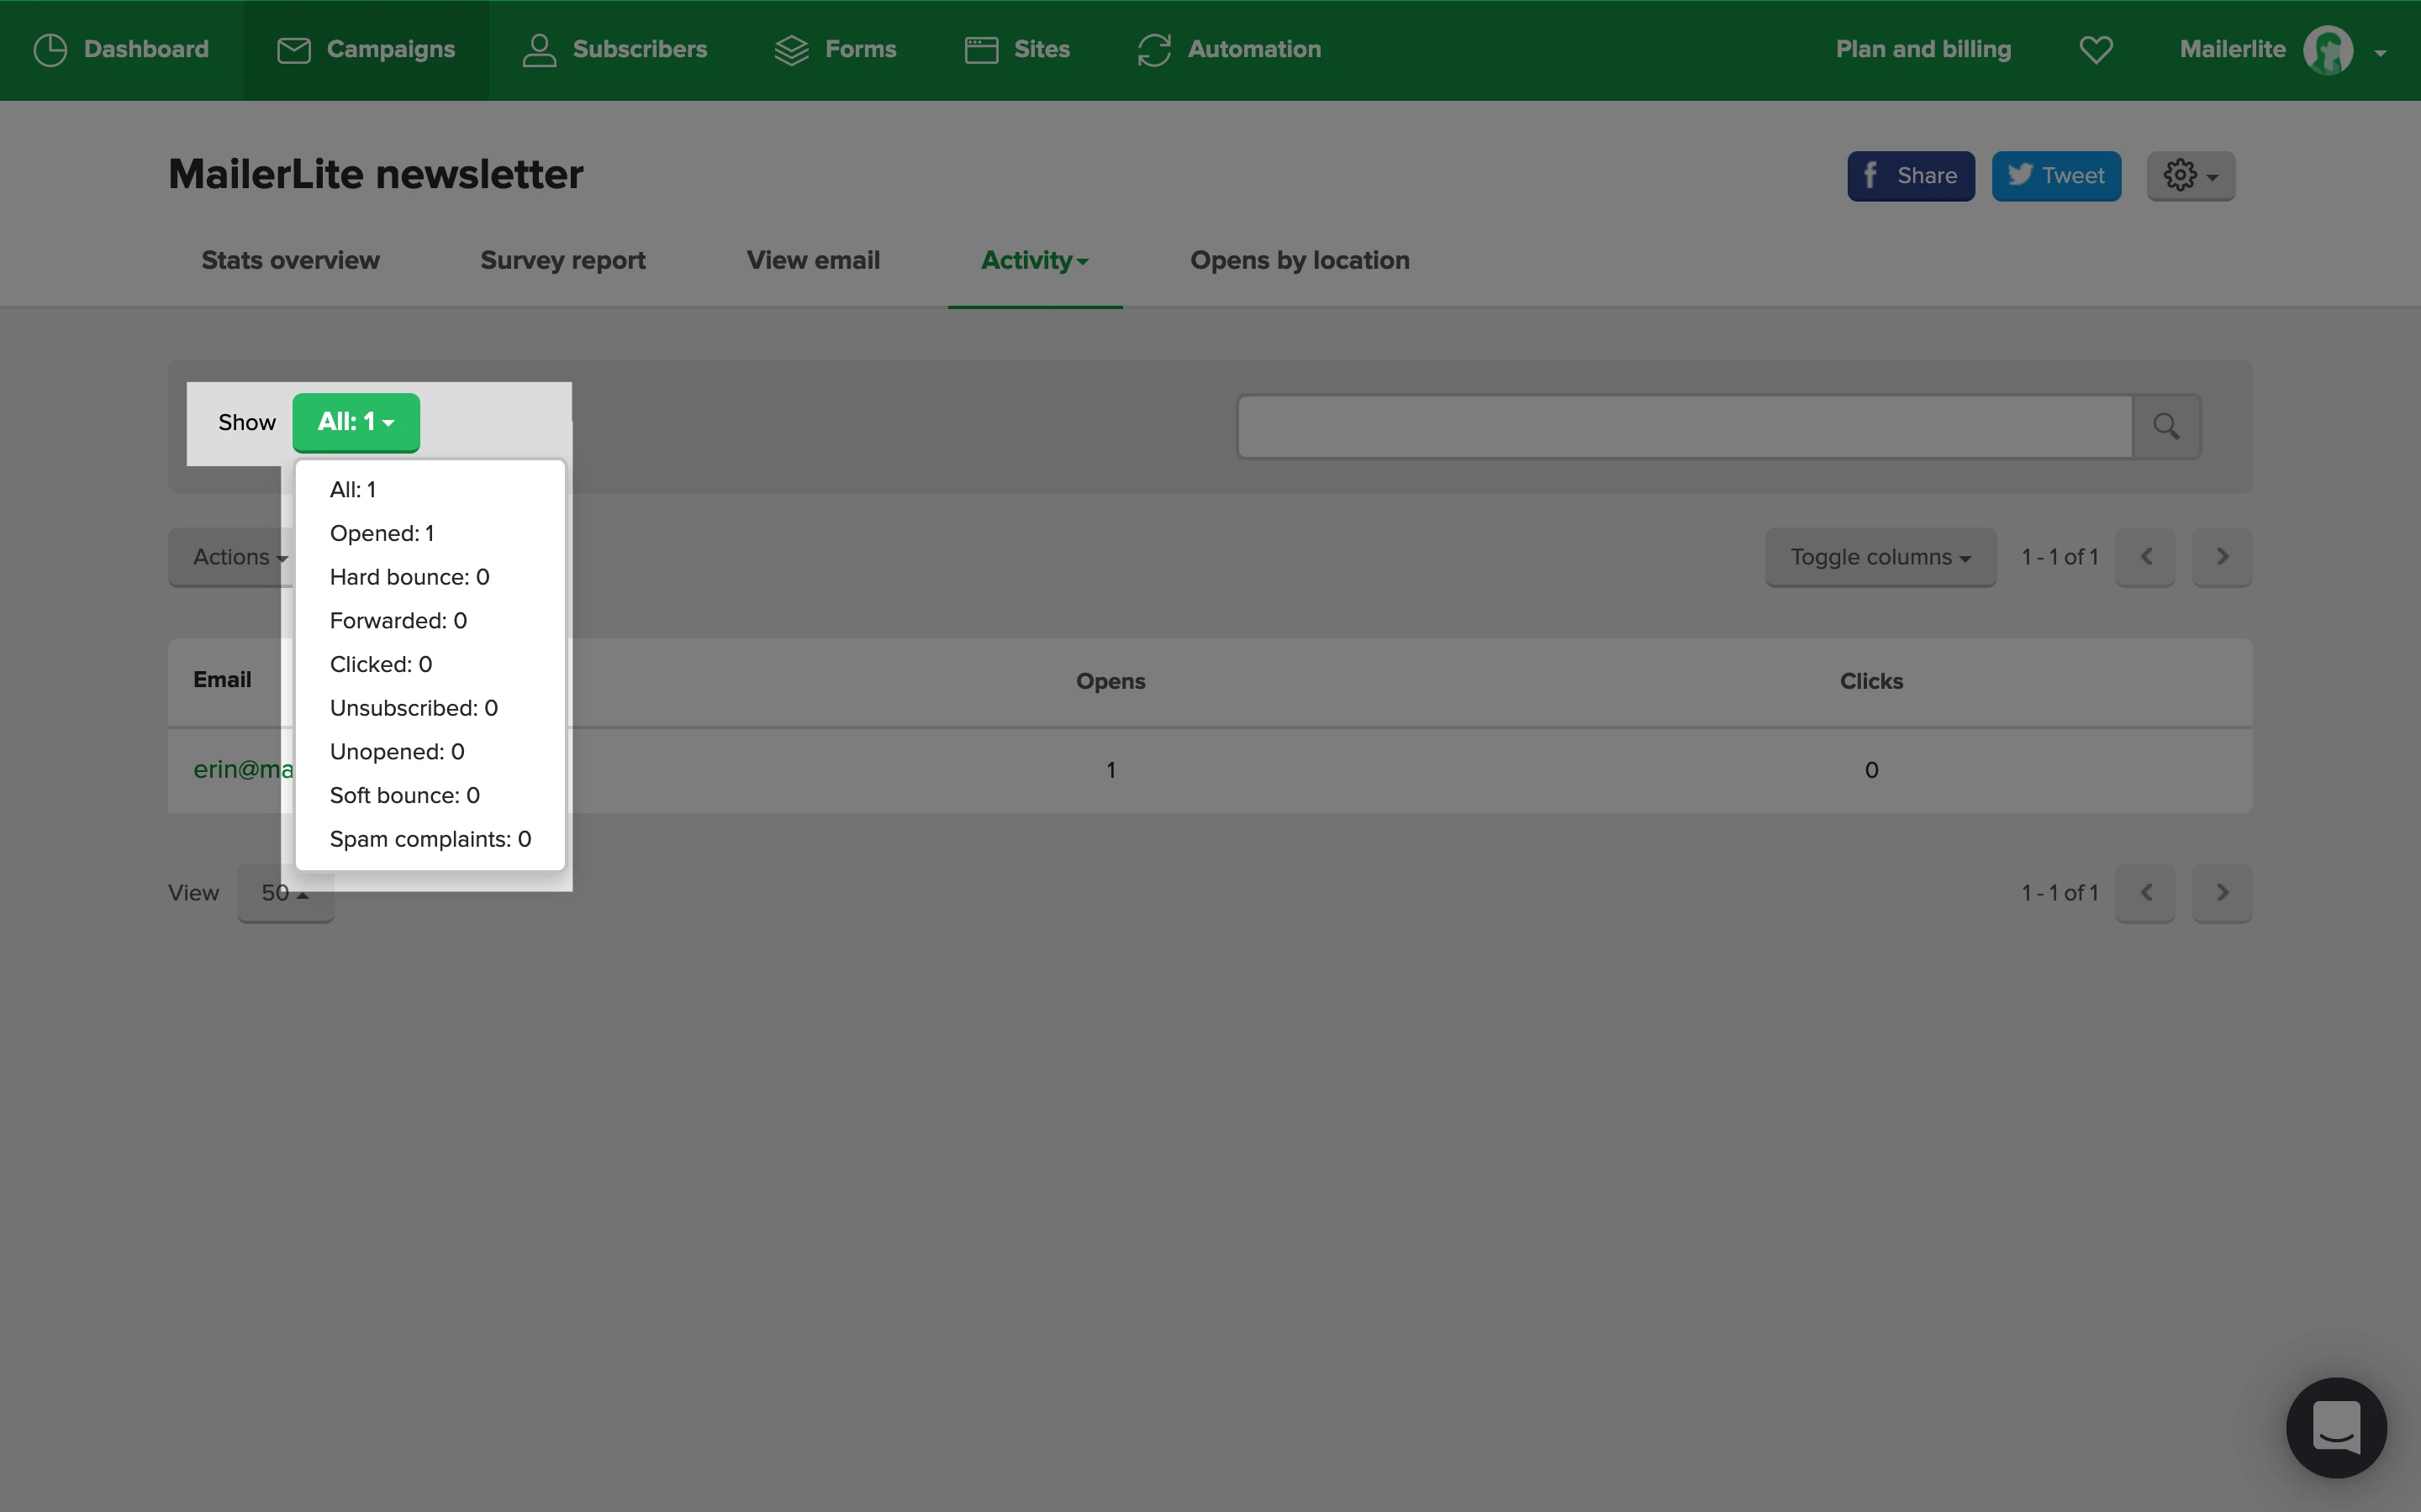This screenshot has width=2421, height=1512.
Task: Go to next page, top pagination
Action: [2221, 557]
